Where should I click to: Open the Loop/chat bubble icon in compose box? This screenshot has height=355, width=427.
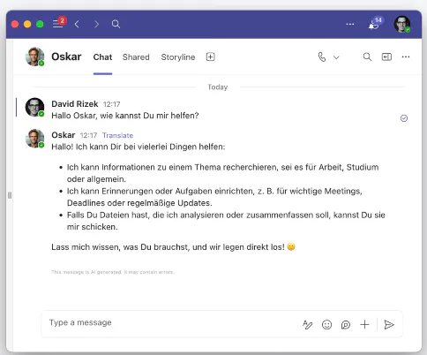tap(346, 325)
